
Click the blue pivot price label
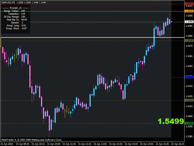189,77
